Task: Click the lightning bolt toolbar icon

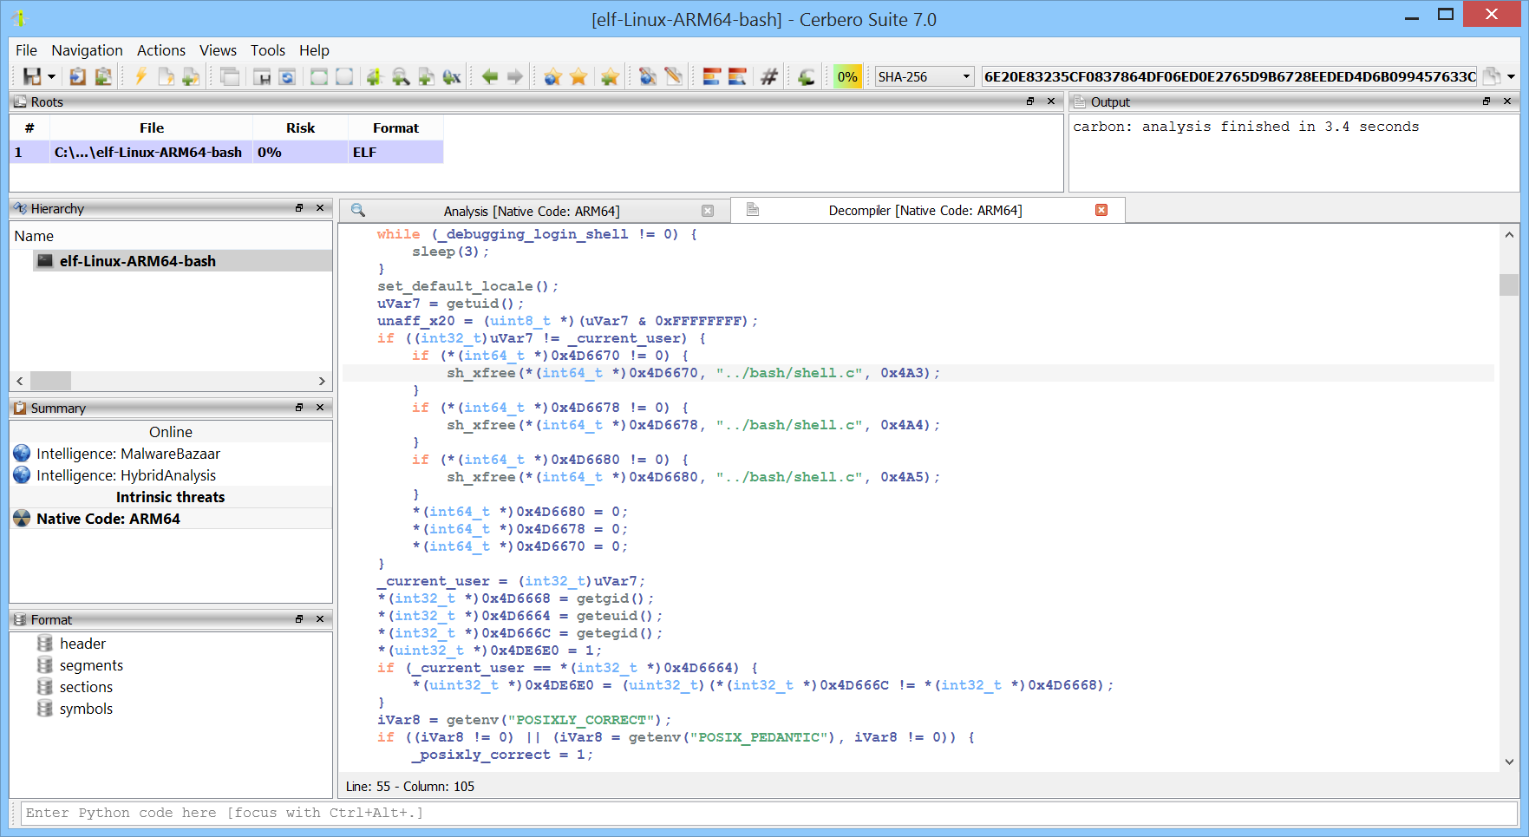Action: click(140, 76)
